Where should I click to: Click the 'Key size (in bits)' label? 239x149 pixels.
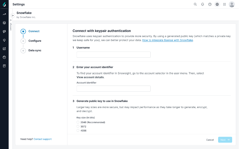coord(85,118)
